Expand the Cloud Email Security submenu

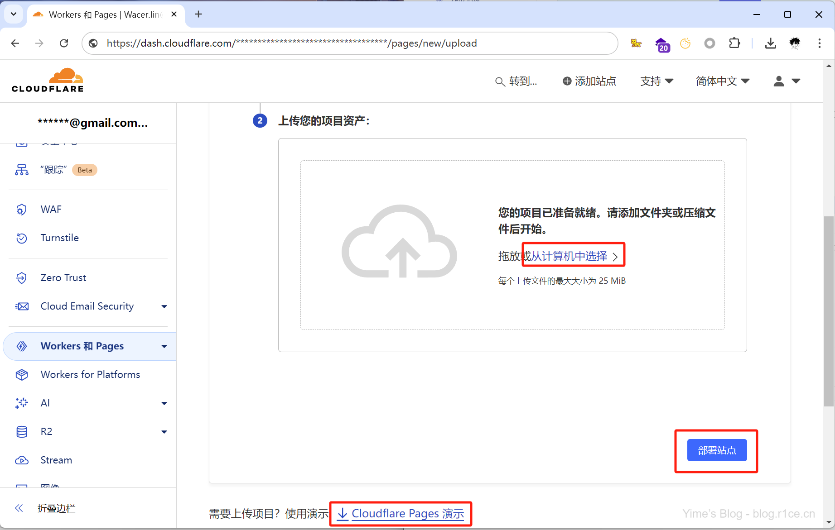[x=164, y=306]
